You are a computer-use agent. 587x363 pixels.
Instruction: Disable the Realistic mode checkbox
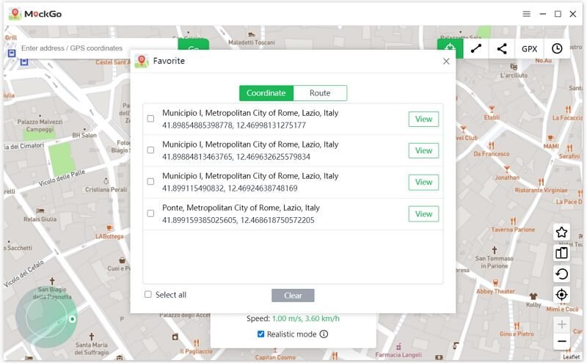[261, 334]
